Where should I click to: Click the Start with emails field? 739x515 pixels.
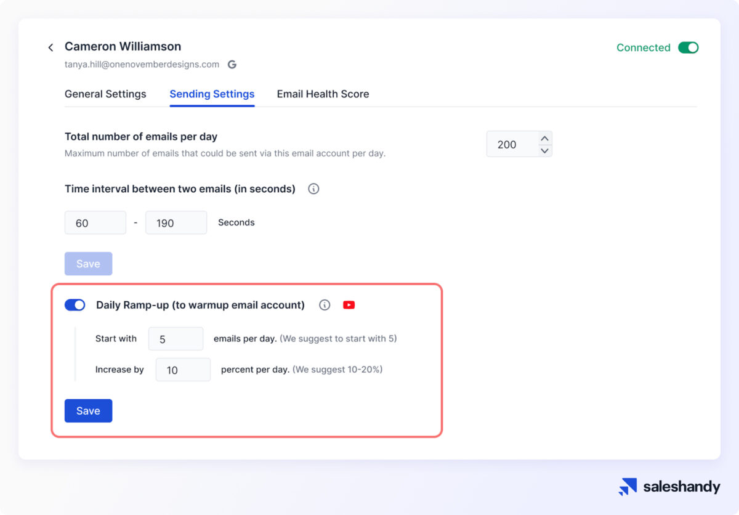[176, 339]
